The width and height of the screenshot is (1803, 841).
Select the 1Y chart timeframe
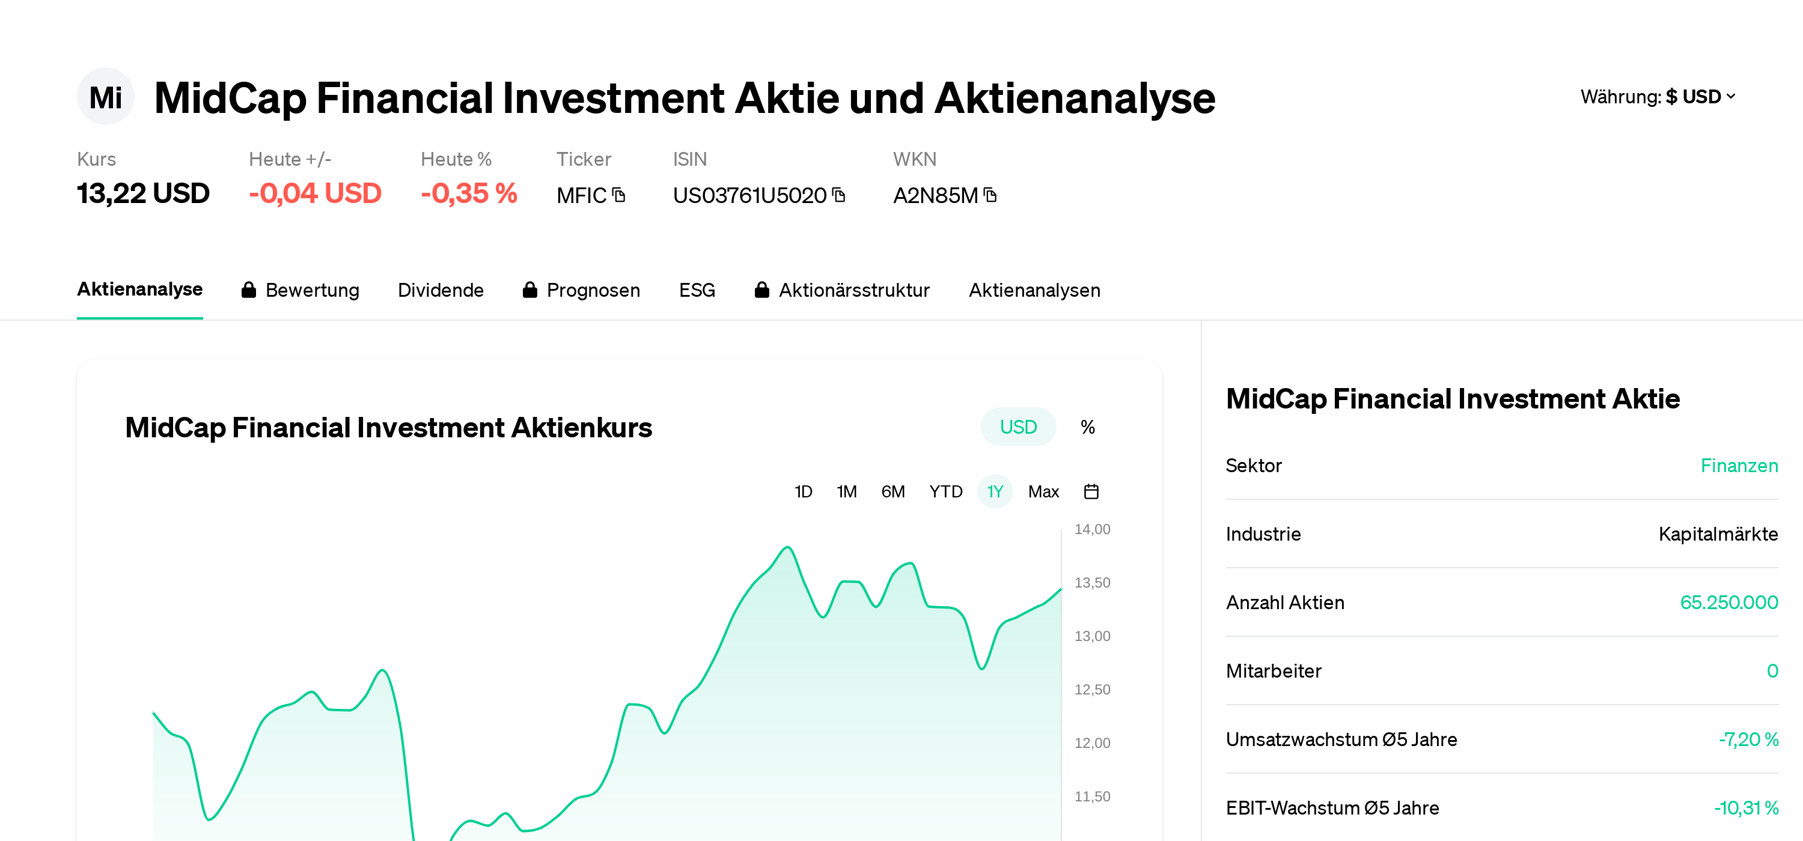[995, 491]
